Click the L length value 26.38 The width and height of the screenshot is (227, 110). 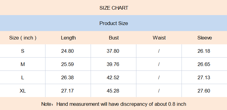click(x=67, y=78)
